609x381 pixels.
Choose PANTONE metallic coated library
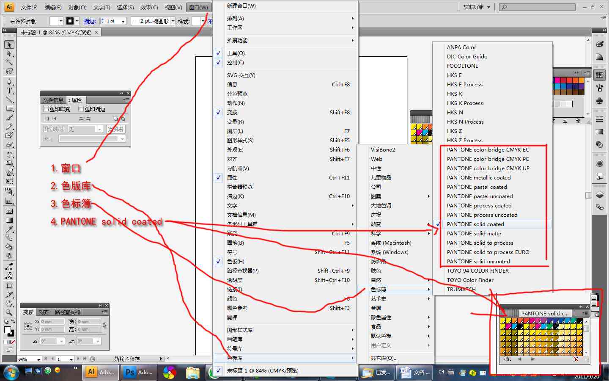[x=492, y=177]
